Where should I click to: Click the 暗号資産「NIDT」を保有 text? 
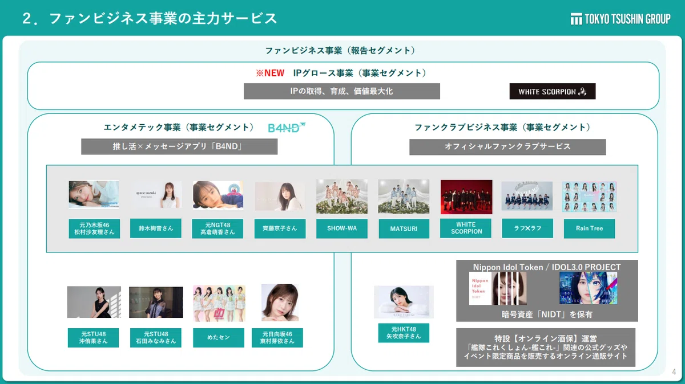coord(547,314)
